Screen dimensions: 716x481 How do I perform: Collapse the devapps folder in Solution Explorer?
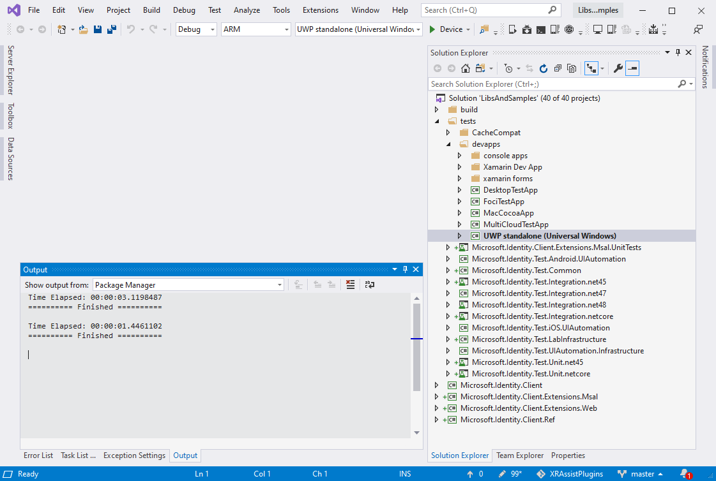(x=448, y=144)
